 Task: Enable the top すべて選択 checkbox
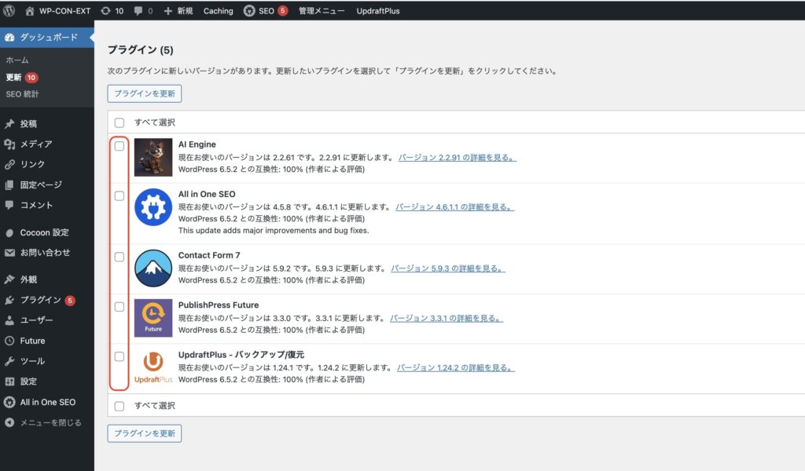pos(119,122)
